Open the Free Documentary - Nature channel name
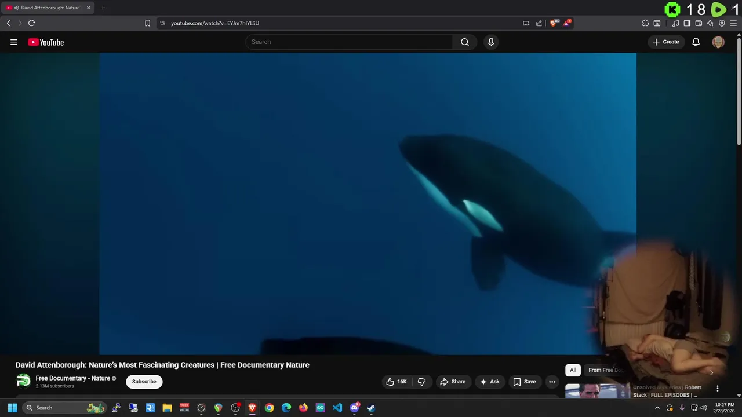 73,378
